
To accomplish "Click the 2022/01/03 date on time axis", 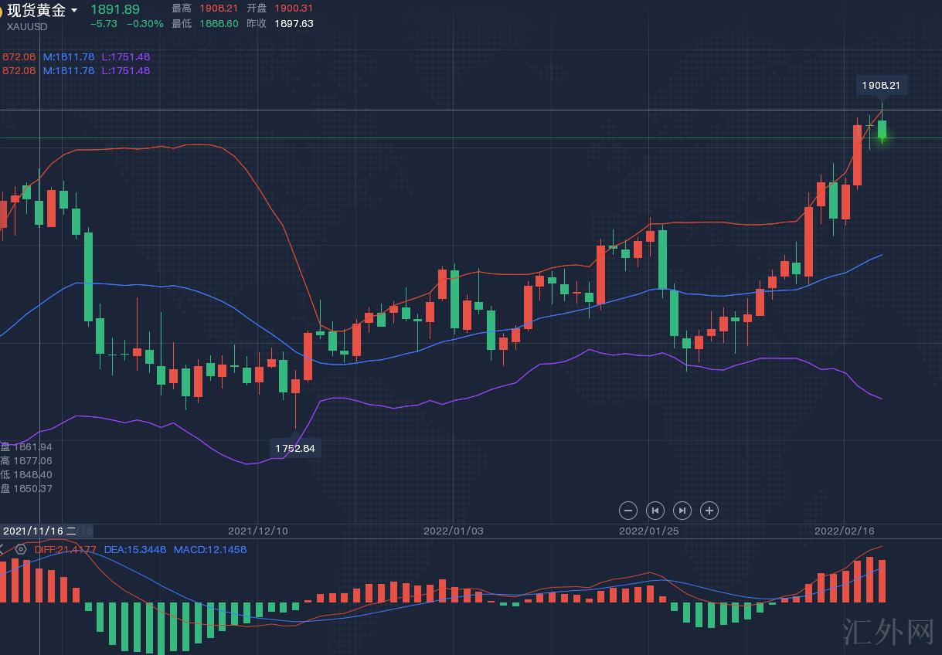I will [x=454, y=531].
